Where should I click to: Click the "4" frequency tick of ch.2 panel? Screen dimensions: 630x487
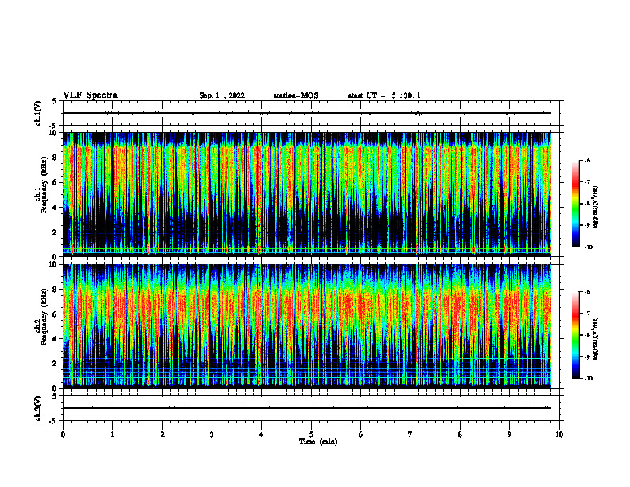[x=55, y=339]
